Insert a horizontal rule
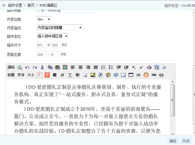195x145 pixels. pyautogui.click(x=138, y=75)
